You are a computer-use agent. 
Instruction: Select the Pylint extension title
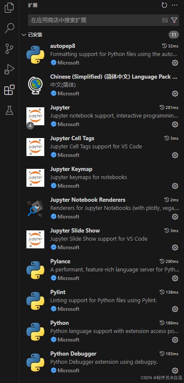click(57, 292)
